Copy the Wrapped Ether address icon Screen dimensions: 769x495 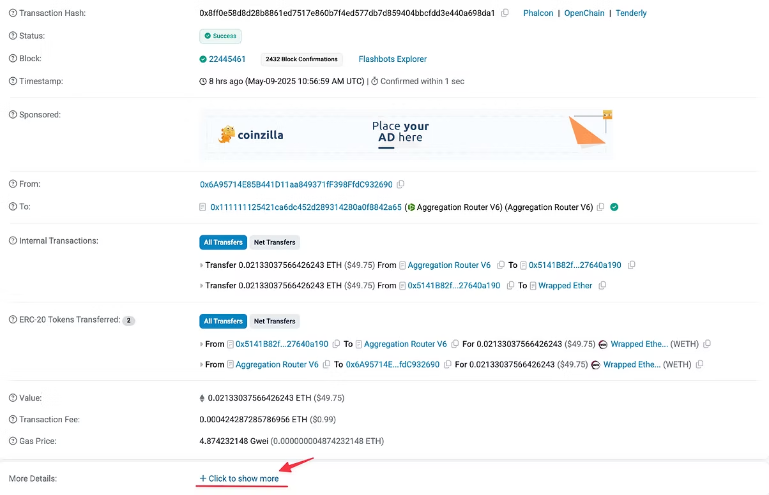pyautogui.click(x=602, y=285)
